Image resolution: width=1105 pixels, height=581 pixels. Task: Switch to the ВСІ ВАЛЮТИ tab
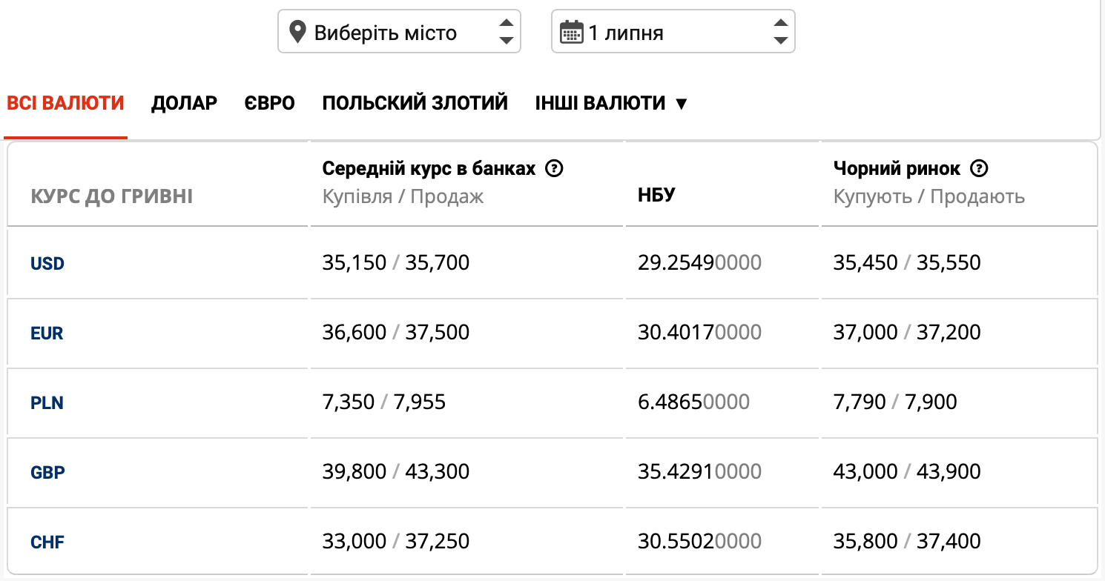[65, 103]
